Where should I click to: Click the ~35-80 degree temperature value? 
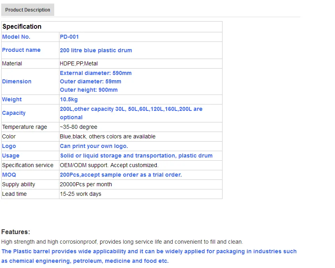pyautogui.click(x=79, y=127)
